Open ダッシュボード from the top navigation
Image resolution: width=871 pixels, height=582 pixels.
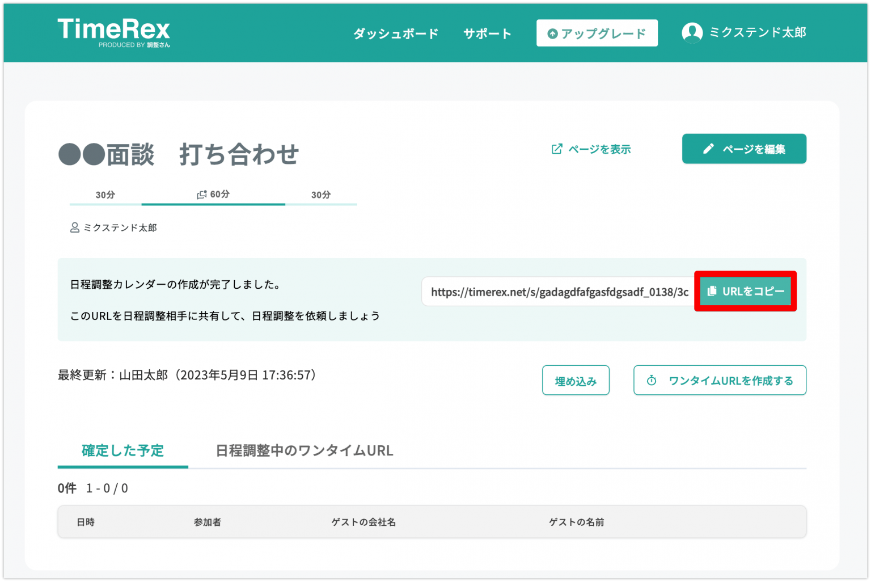point(395,33)
